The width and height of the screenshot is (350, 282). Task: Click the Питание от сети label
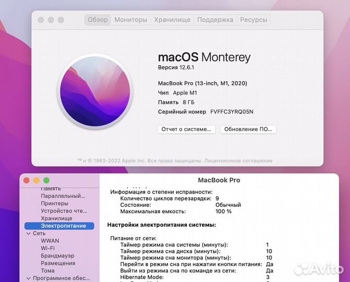133,238
